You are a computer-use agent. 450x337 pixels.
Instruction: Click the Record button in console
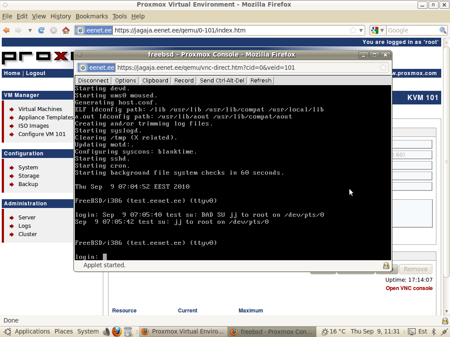click(184, 81)
